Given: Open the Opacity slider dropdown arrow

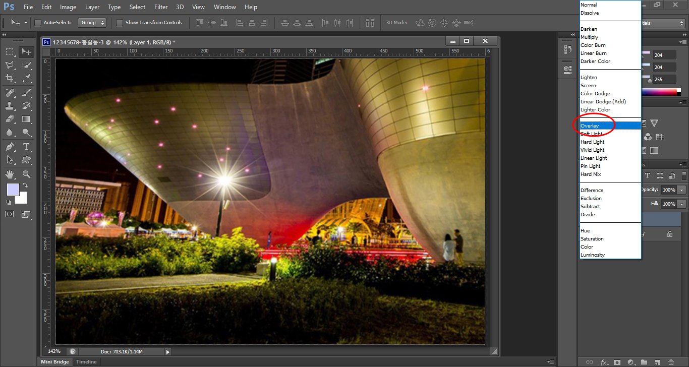Looking at the screenshot, I should pyautogui.click(x=682, y=190).
